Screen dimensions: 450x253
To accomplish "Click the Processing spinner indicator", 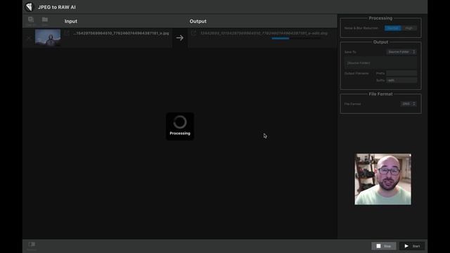I will coord(180,126).
